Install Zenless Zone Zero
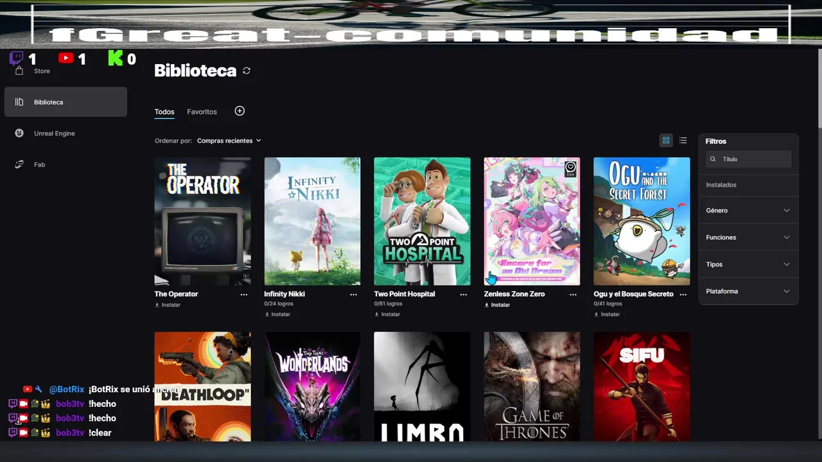 [497, 305]
